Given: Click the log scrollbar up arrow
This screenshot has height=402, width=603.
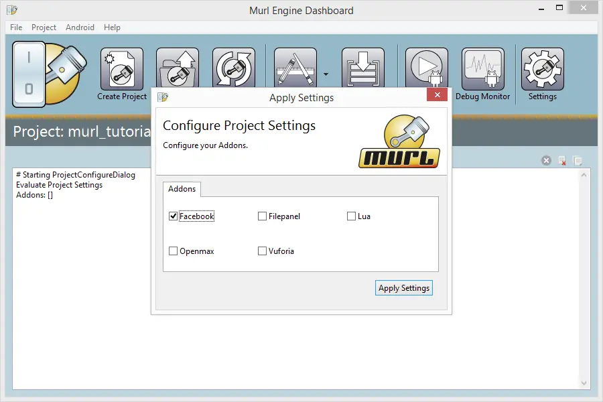Looking at the screenshot, I should pyautogui.click(x=584, y=175).
